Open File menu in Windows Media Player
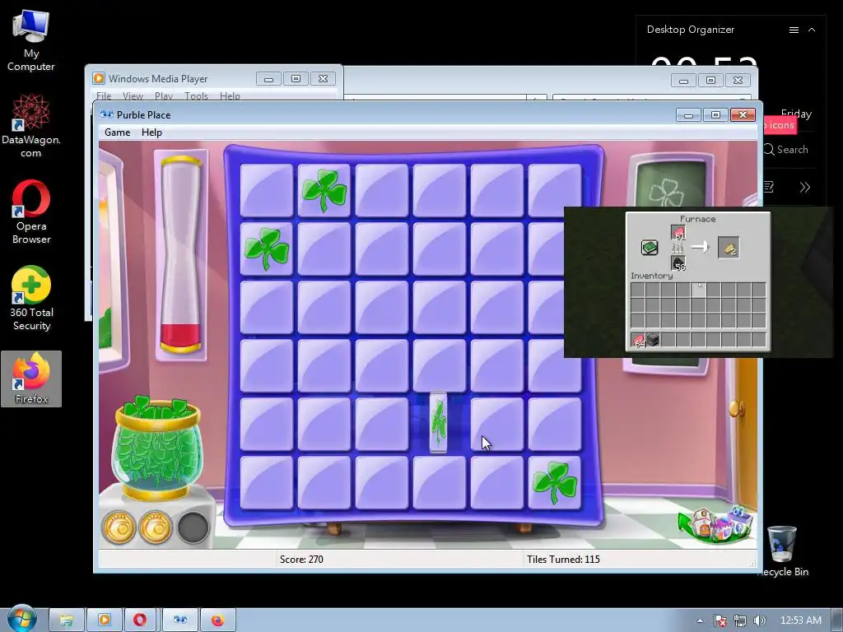Screen dimensions: 843x632 104,95
